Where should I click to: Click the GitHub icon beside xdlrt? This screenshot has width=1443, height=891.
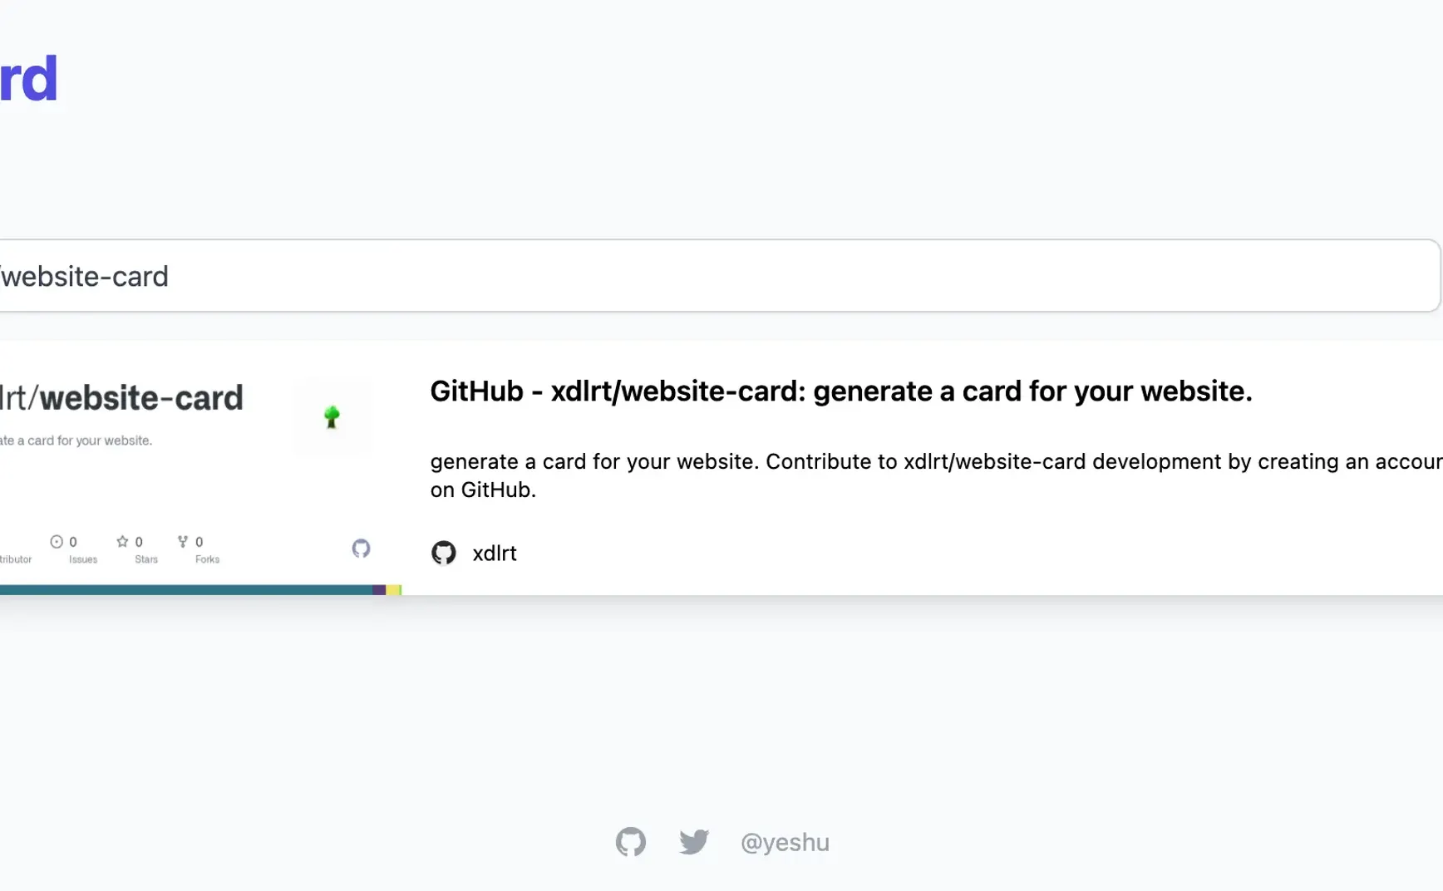click(x=444, y=553)
